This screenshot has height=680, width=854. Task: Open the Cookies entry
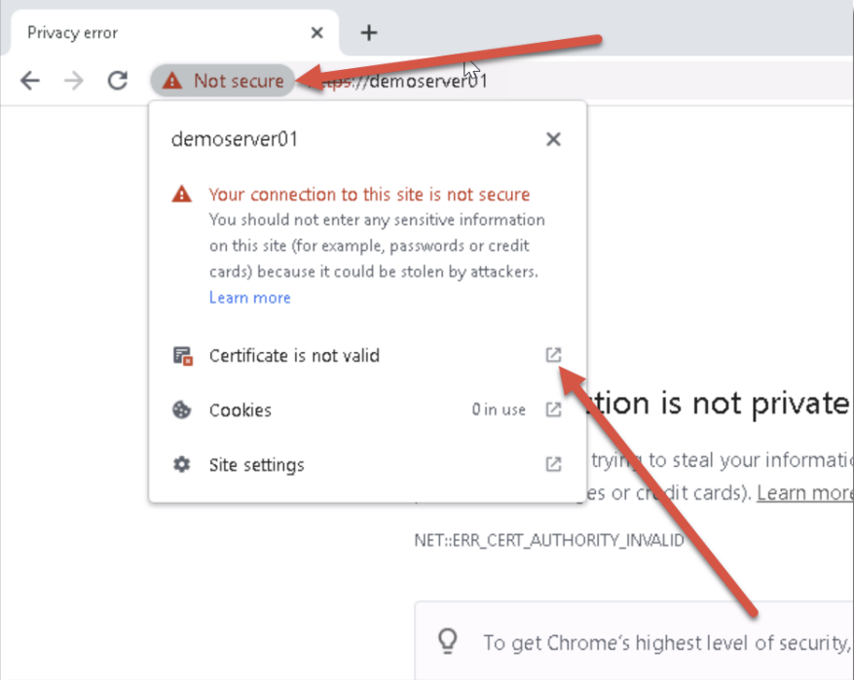[367, 410]
